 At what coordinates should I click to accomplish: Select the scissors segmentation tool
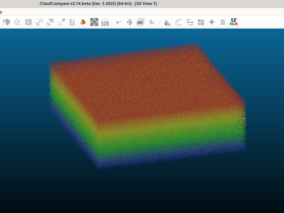[x=118, y=22]
